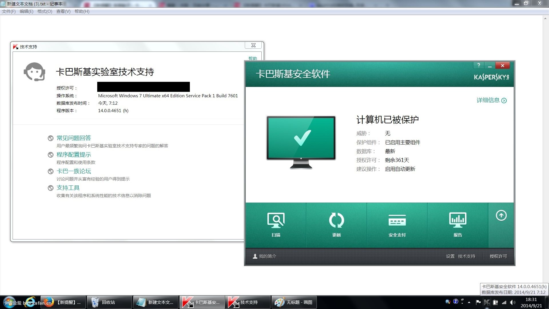This screenshot has height=309, width=549.
Task: Click globe icon beside 程序配置提示
Action: click(51, 155)
